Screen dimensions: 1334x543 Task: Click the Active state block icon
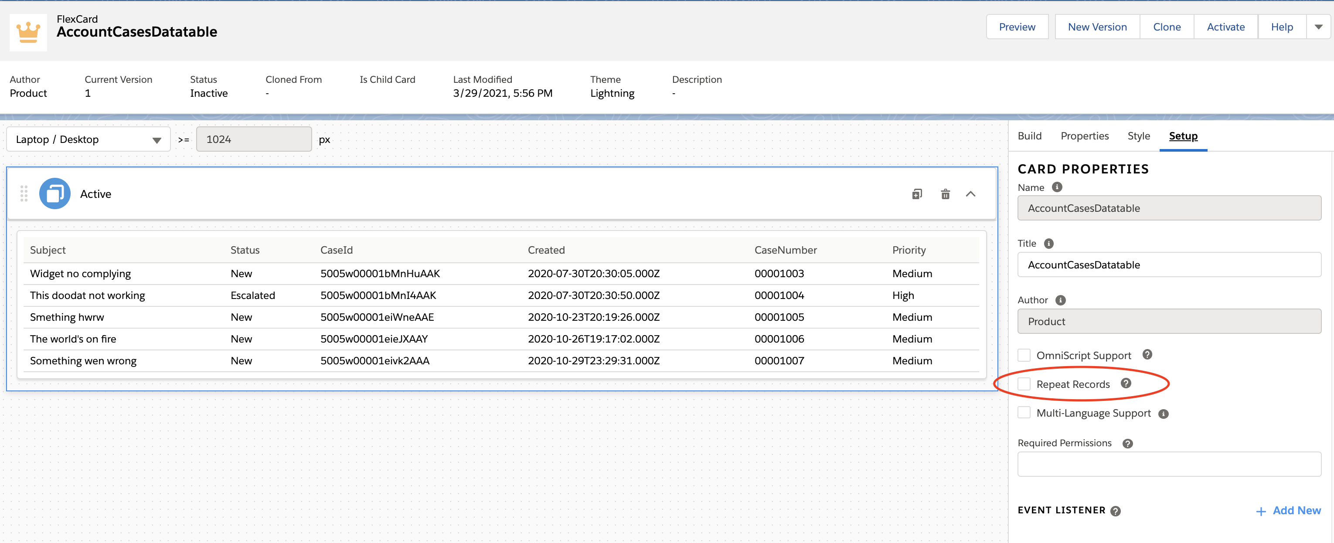(x=55, y=193)
